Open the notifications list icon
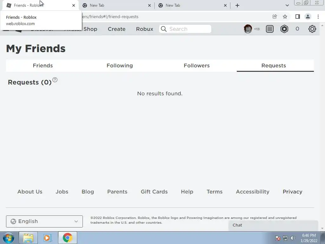 (x=269, y=29)
